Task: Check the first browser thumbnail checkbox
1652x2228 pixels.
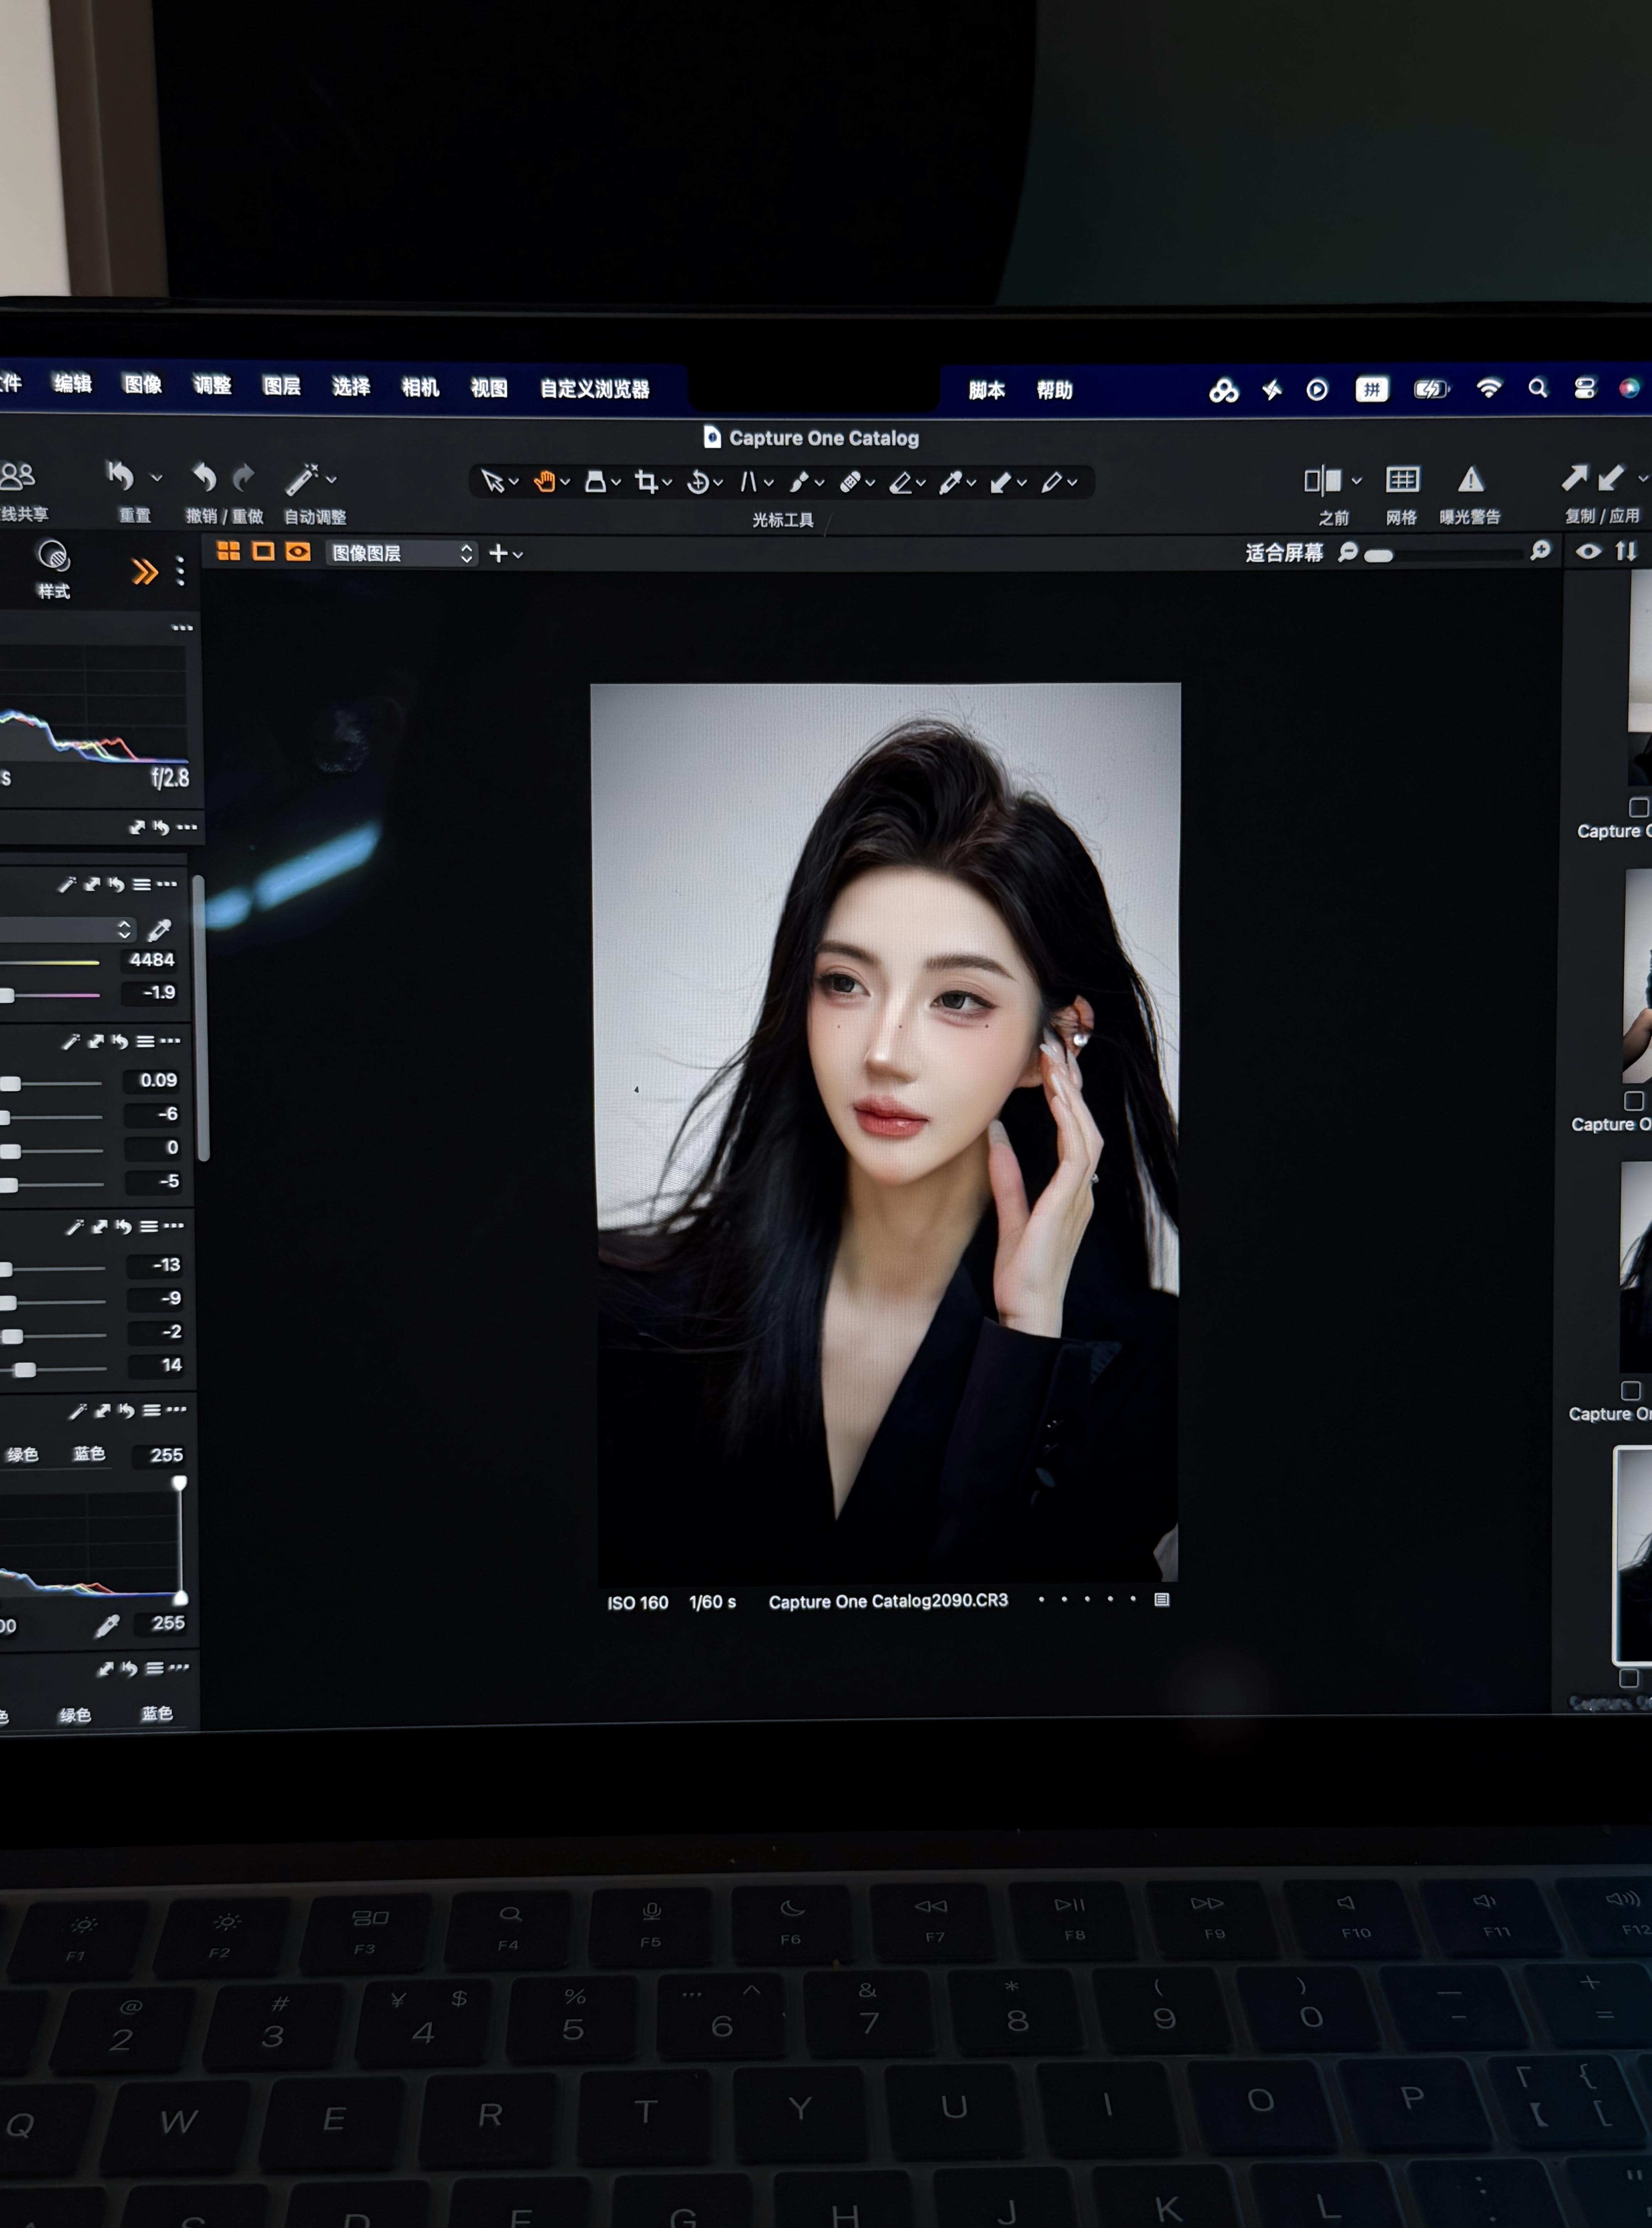Action: click(1638, 807)
